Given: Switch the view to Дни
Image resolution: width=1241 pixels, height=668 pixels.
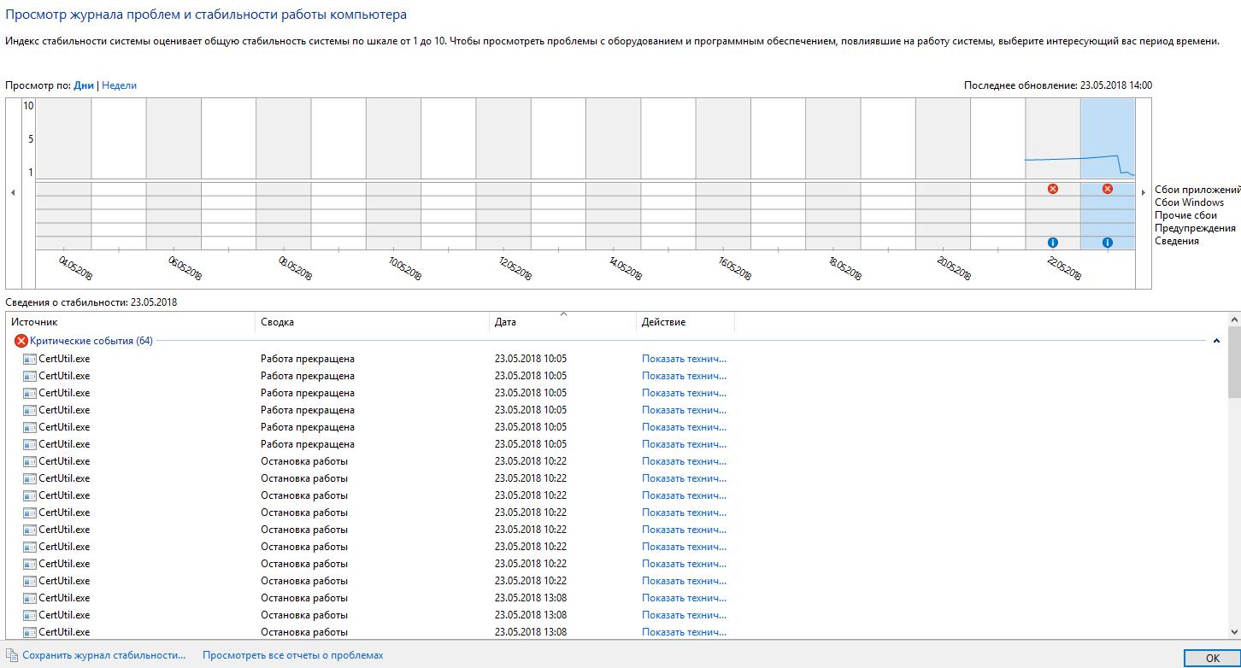Looking at the screenshot, I should point(84,85).
